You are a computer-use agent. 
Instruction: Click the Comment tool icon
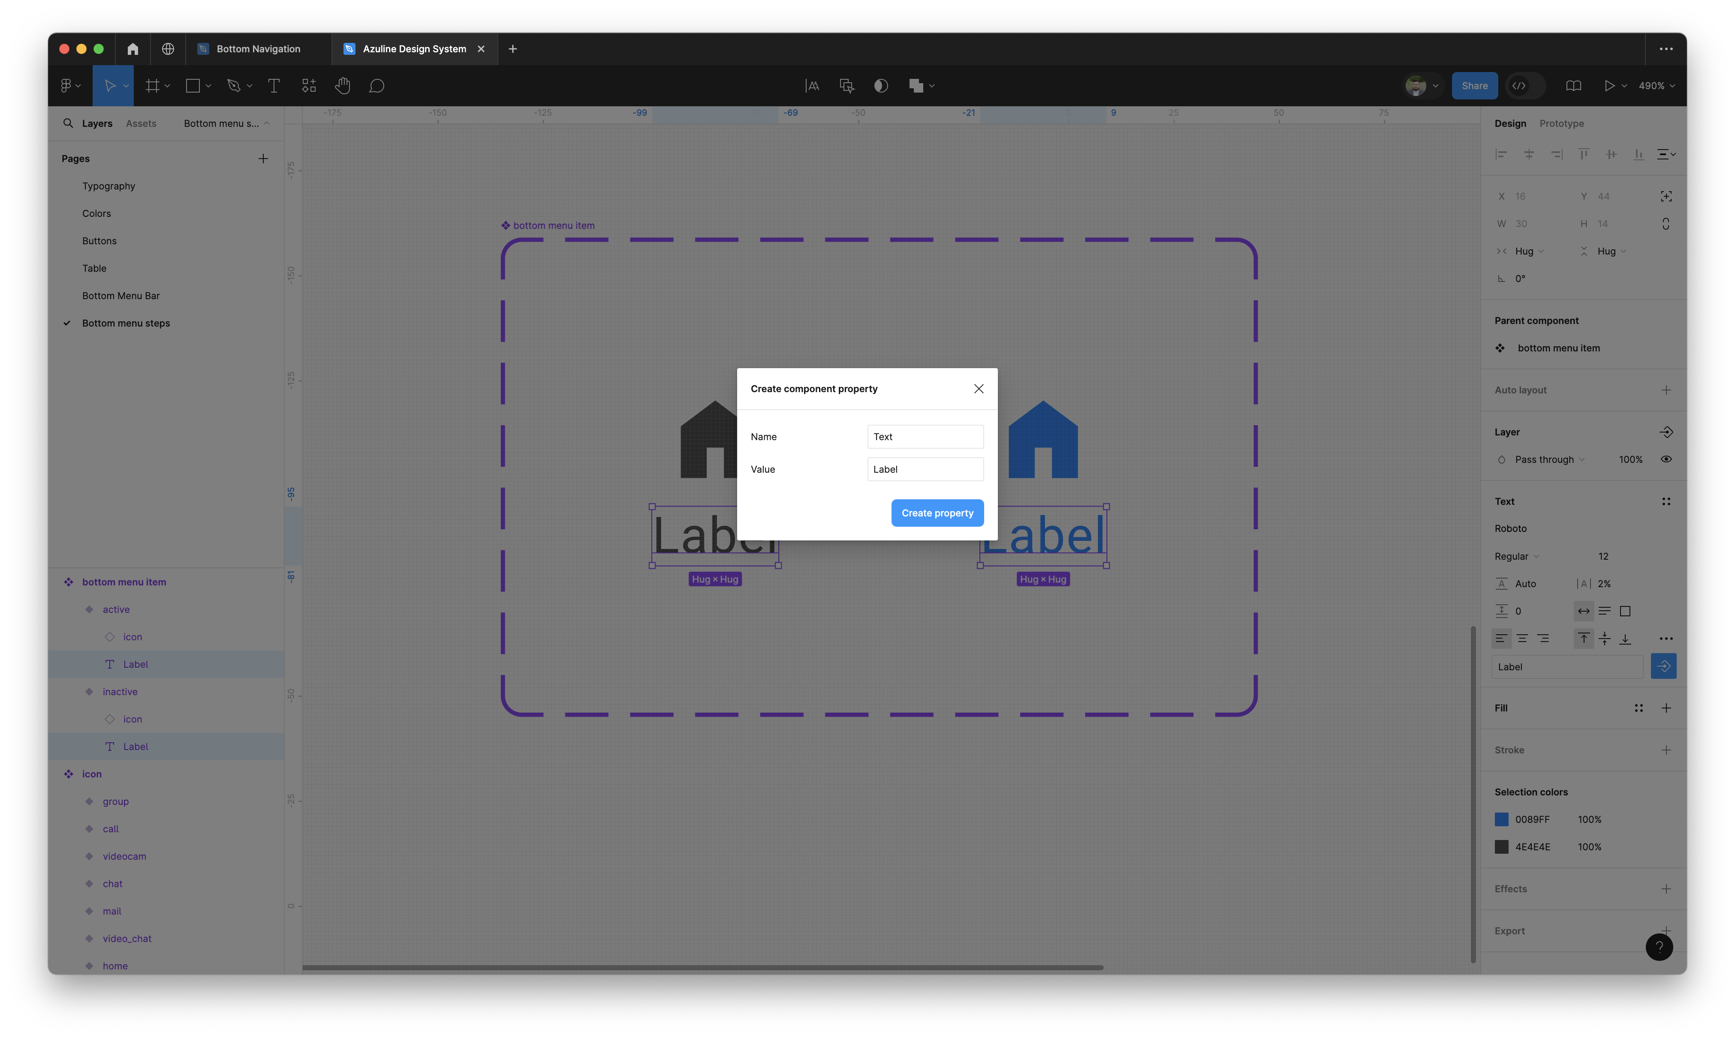[377, 86]
